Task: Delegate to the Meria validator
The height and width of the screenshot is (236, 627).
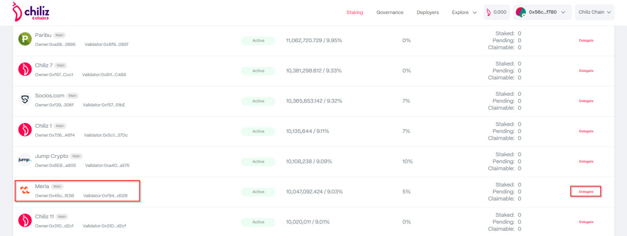Action: point(586,191)
